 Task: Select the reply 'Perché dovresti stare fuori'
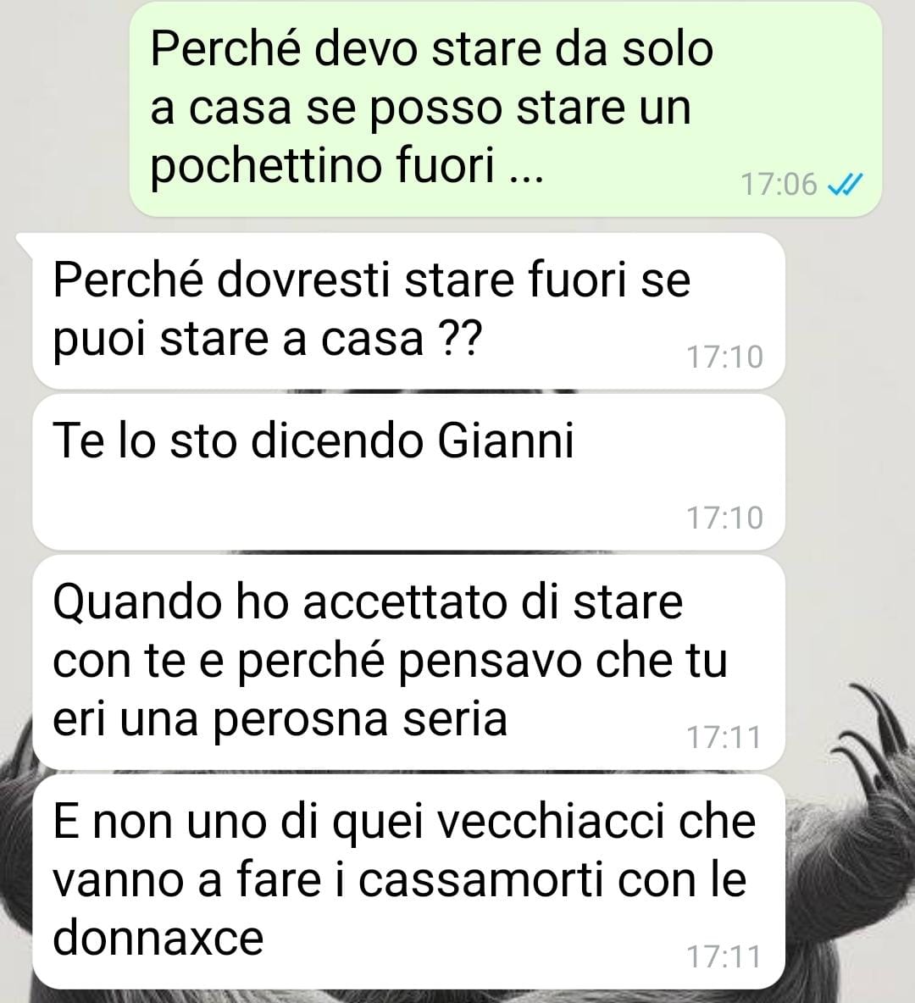[x=408, y=310]
